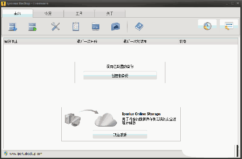Click the run backup icon with green arrow

click(32, 27)
